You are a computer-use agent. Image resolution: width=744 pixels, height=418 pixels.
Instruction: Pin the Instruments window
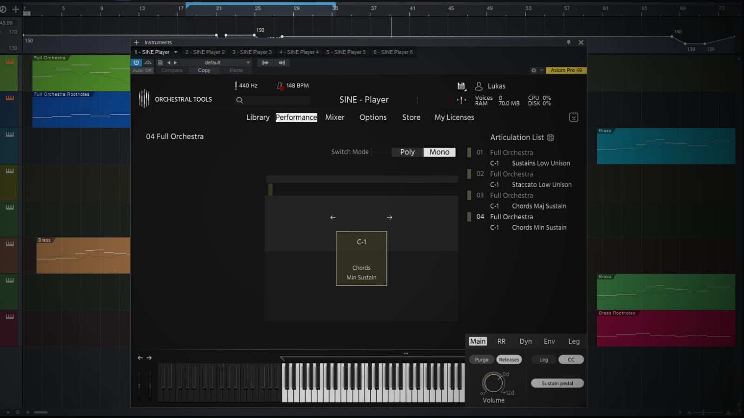click(x=568, y=42)
